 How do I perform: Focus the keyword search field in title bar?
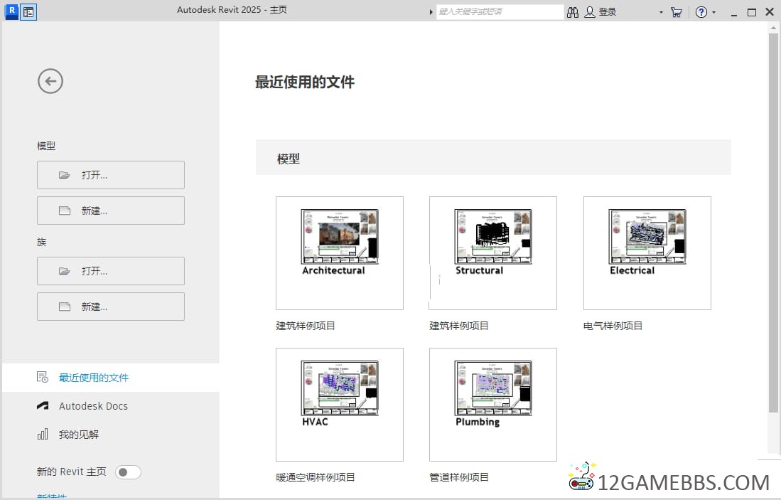[500, 12]
